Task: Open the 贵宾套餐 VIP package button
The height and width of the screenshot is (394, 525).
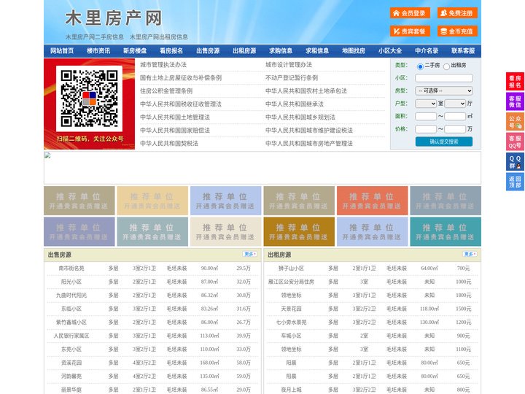Action: pyautogui.click(x=410, y=31)
